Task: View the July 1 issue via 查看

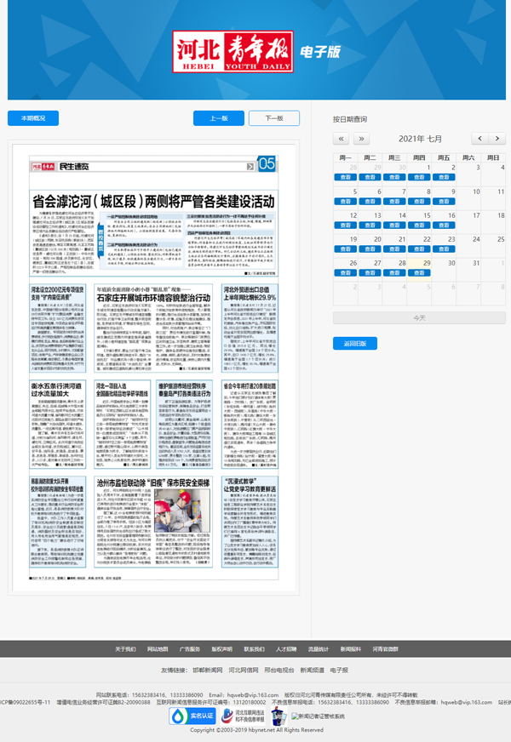Action: tap(418, 177)
